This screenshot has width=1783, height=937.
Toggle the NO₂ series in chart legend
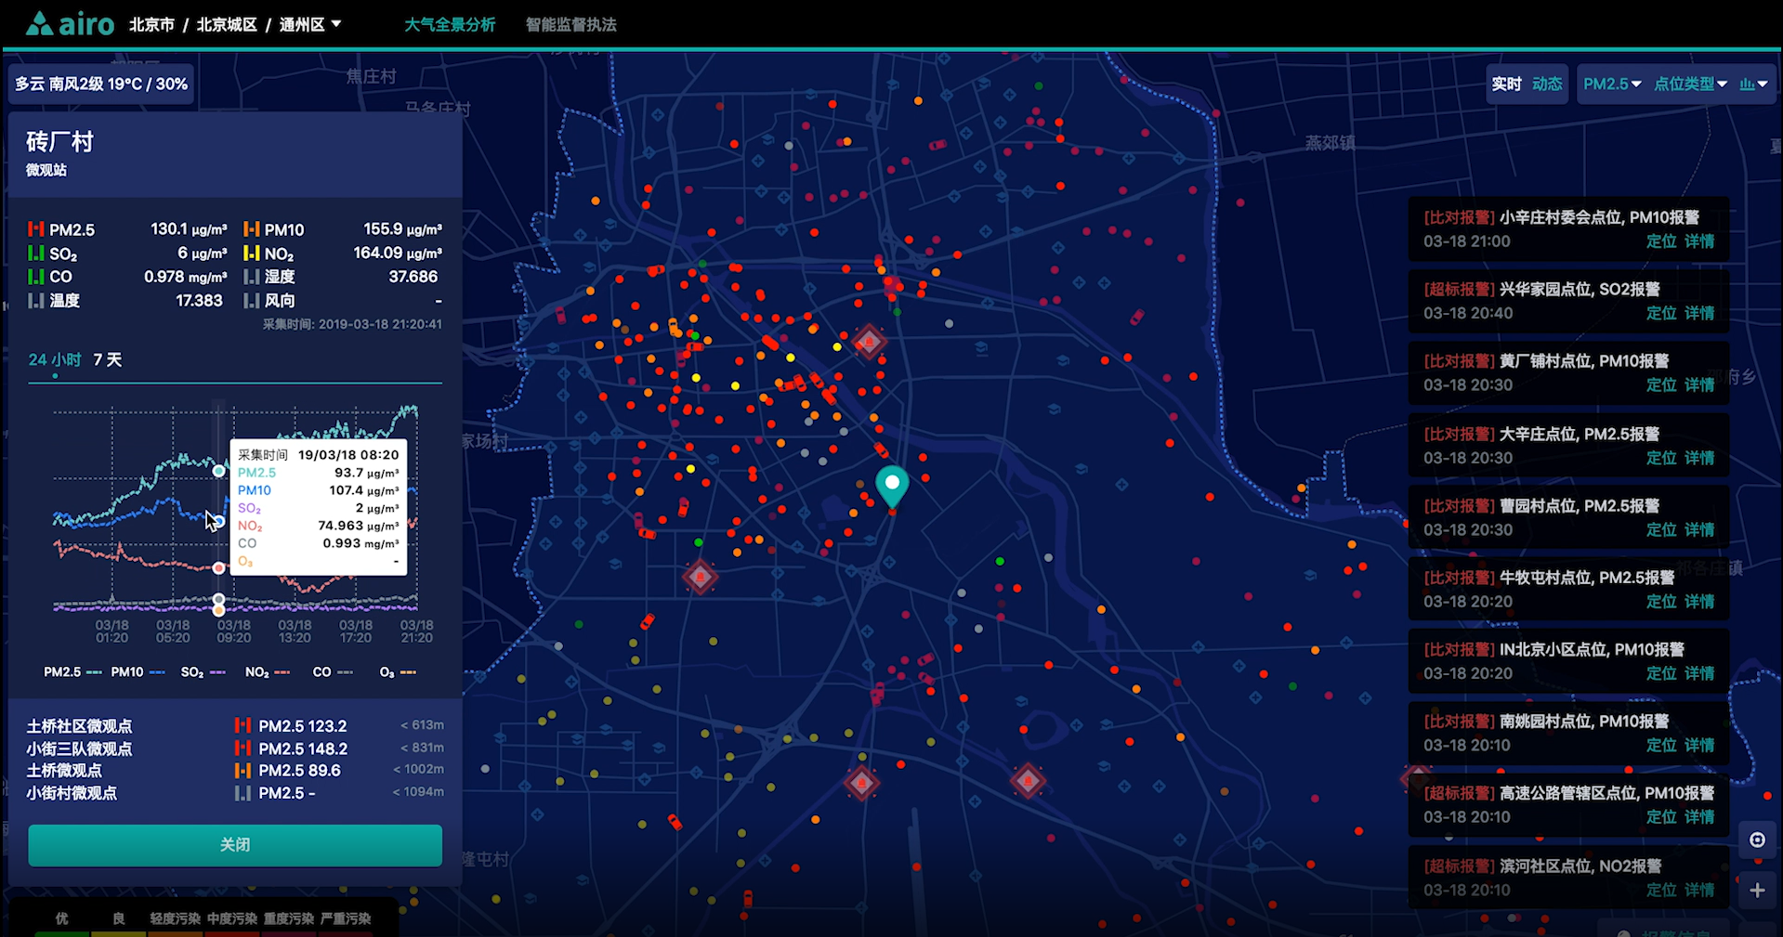point(267,671)
